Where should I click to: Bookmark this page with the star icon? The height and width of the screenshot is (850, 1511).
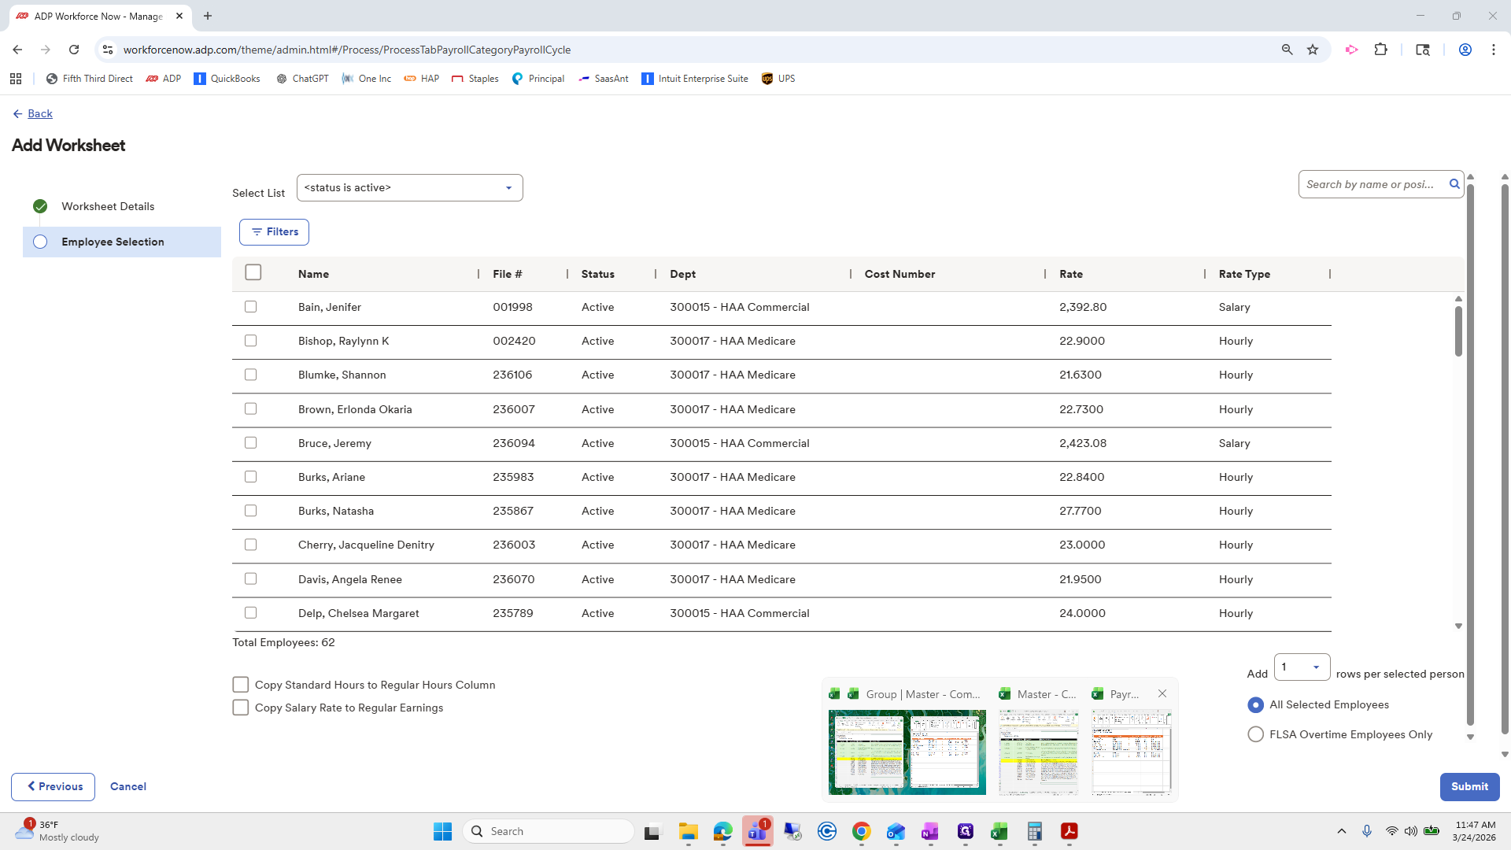[1313, 50]
